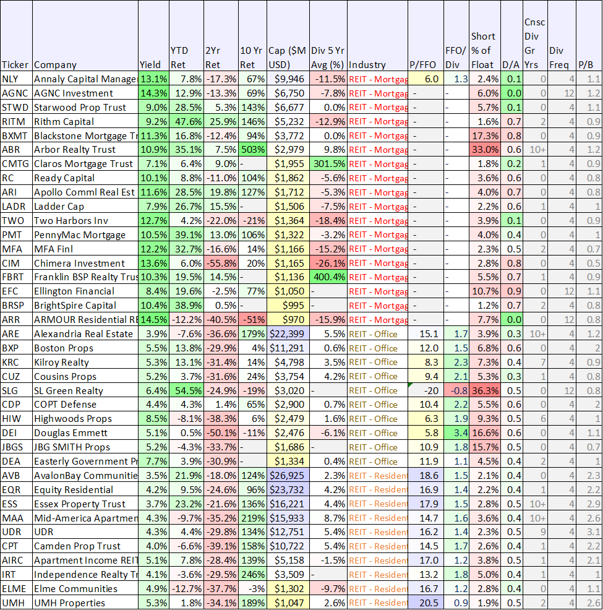Select Ellington Financial short float 10.7%

pyautogui.click(x=485, y=291)
